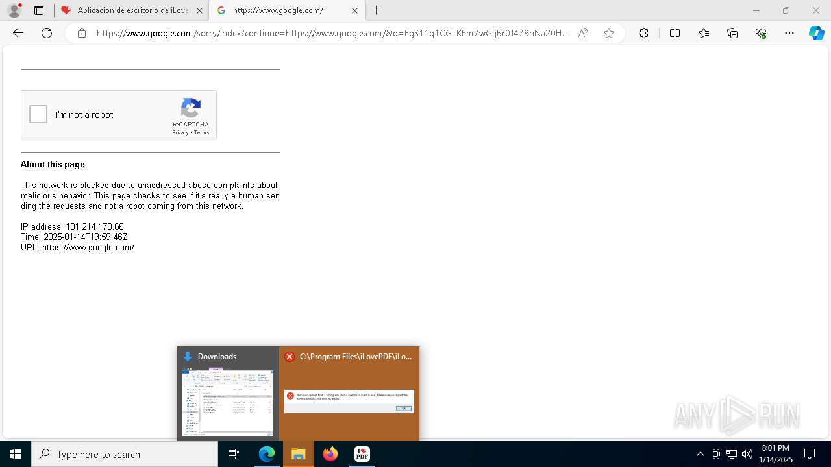The height and width of the screenshot is (467, 831).
Task: Open the volume control icon
Action: [x=747, y=454]
